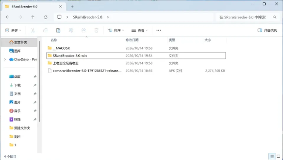Click the This PC monitor icon in address bar
Viewport: 283px width, 160px height.
(59, 17)
